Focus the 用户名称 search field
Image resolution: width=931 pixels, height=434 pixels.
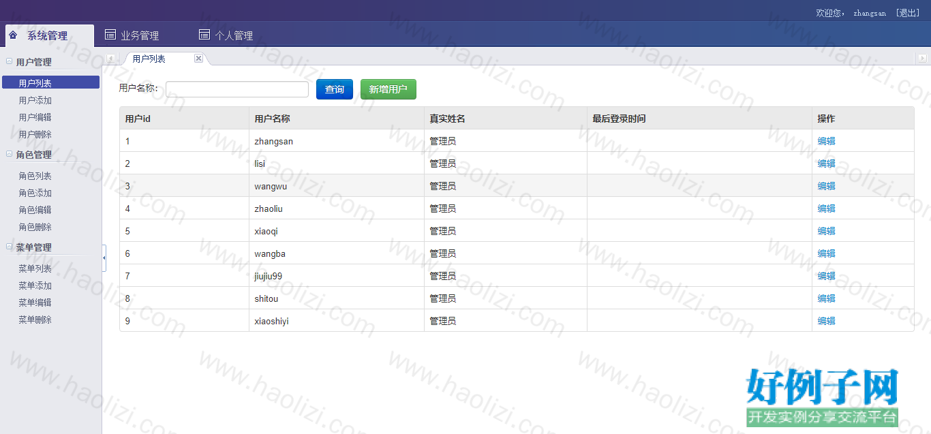coord(237,89)
